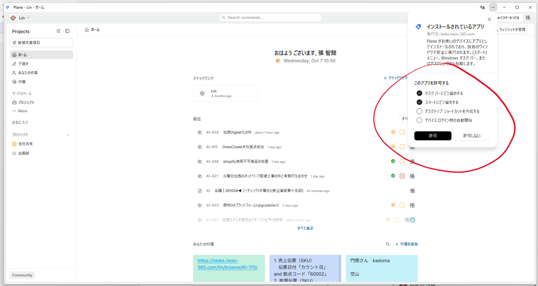
Task: Click work item icon beside KI-415
Action: click(x=200, y=147)
